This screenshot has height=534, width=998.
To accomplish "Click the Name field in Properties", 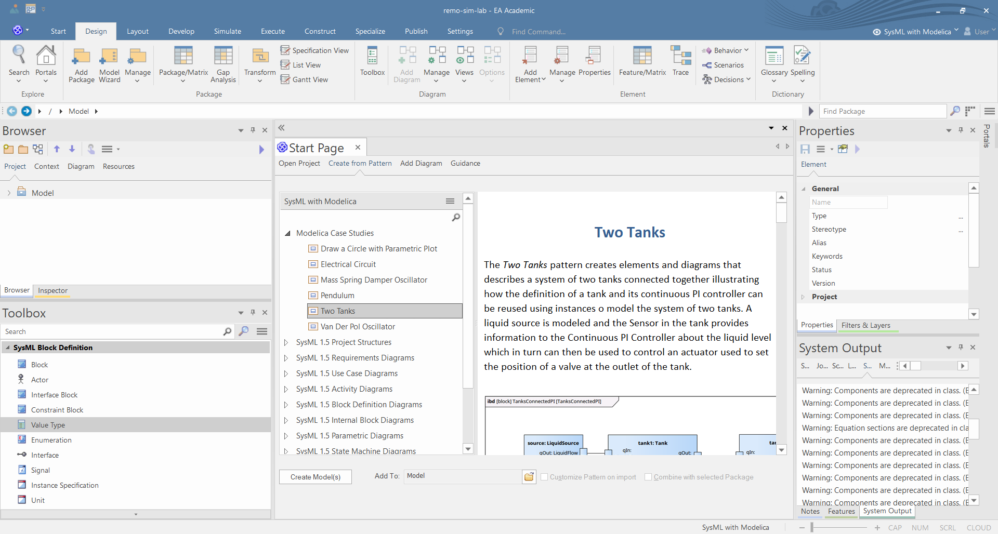I will click(848, 202).
